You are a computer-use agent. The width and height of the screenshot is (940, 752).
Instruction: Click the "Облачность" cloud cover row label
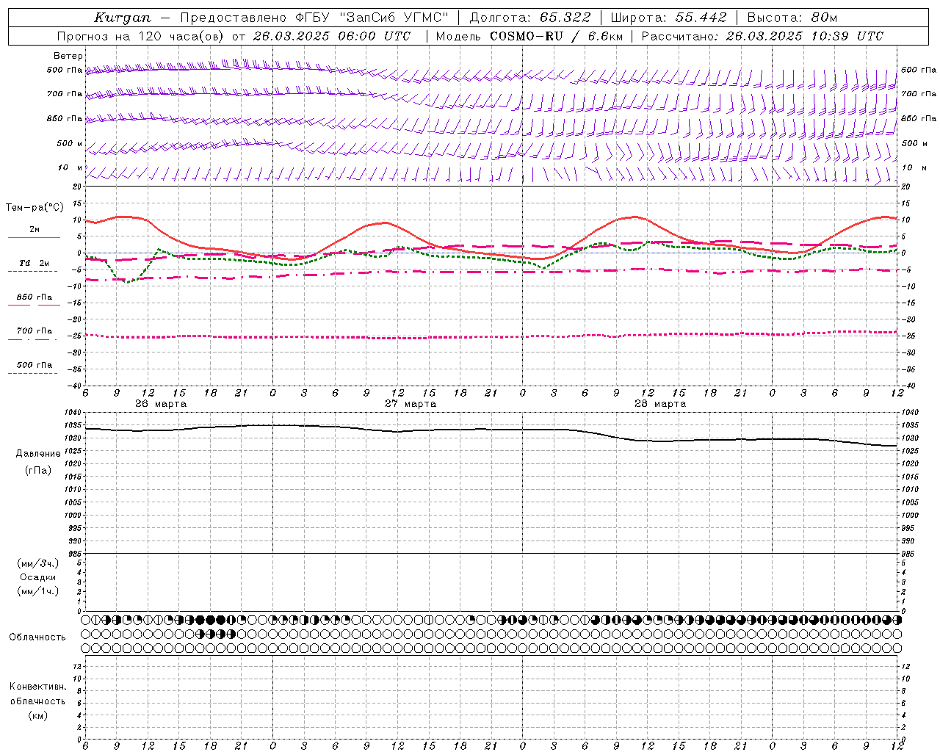(x=37, y=637)
